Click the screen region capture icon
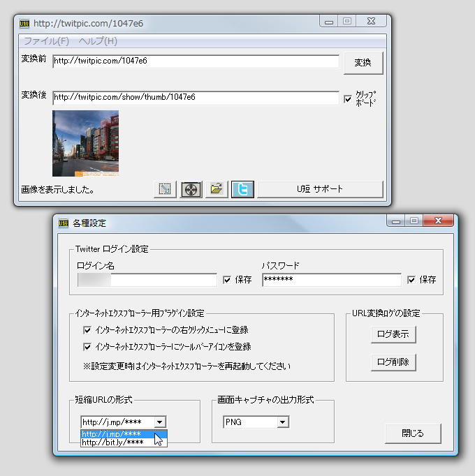This screenshot has width=475, height=476. click(x=165, y=189)
